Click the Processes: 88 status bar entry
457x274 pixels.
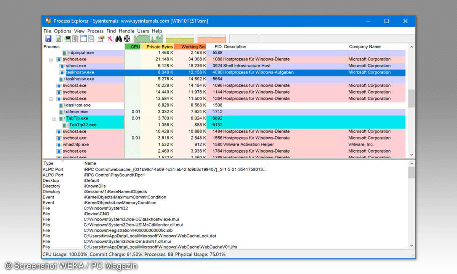click(x=158, y=254)
